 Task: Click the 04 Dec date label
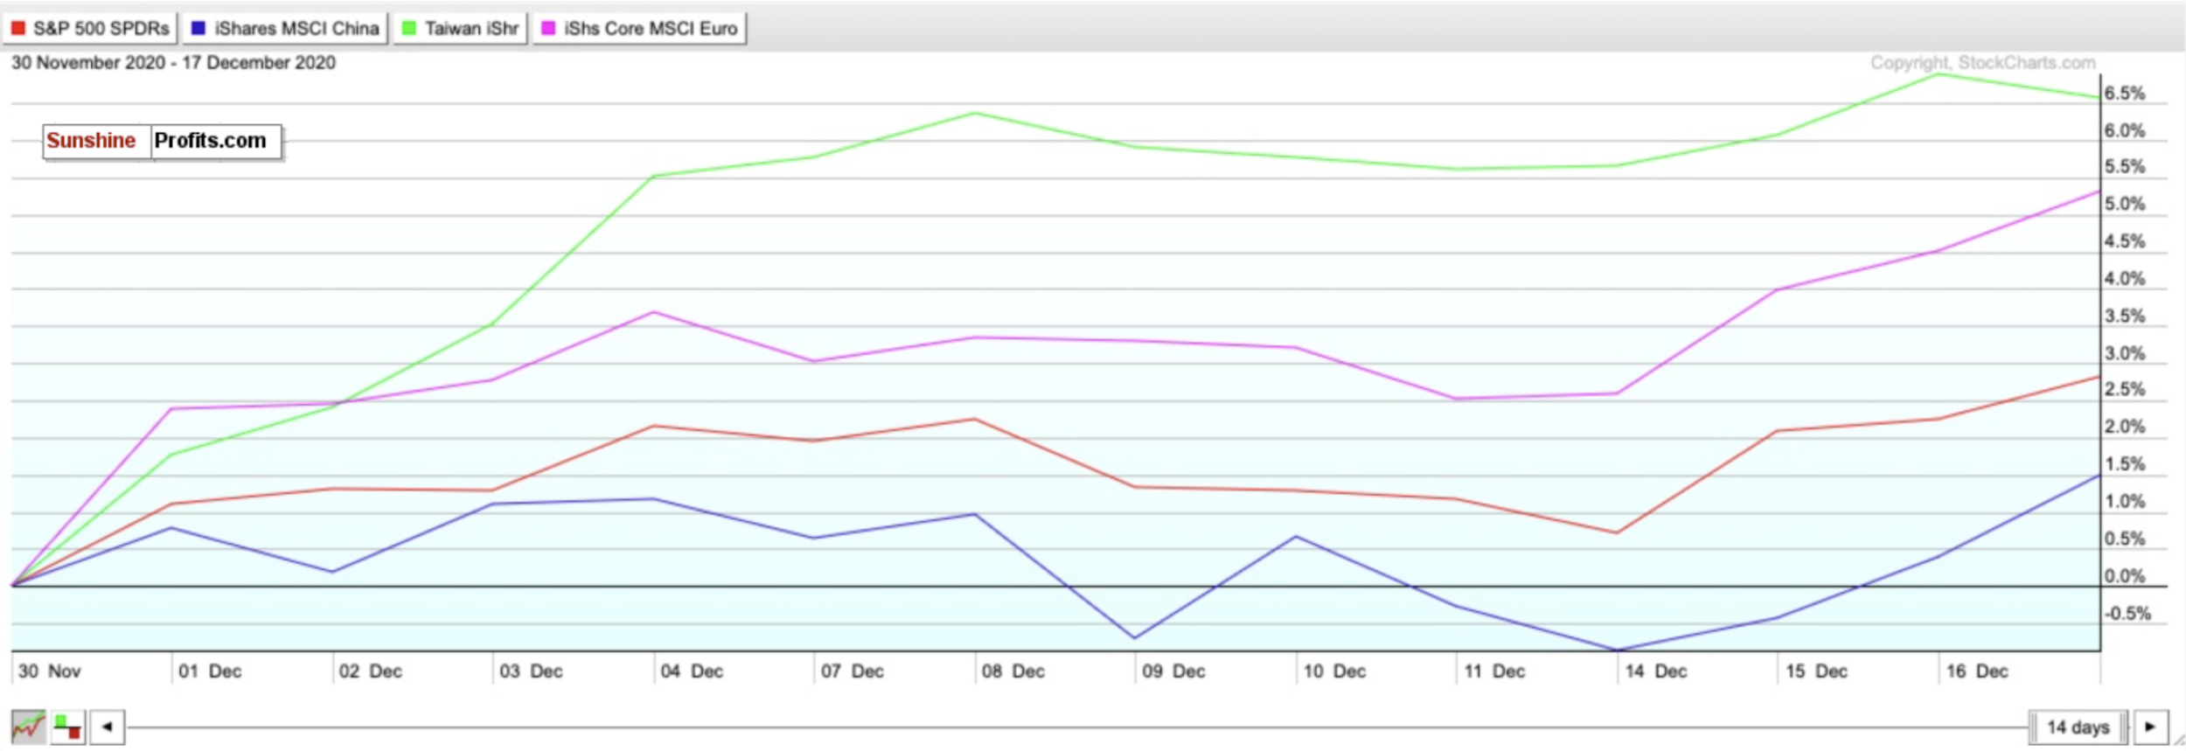pos(692,671)
